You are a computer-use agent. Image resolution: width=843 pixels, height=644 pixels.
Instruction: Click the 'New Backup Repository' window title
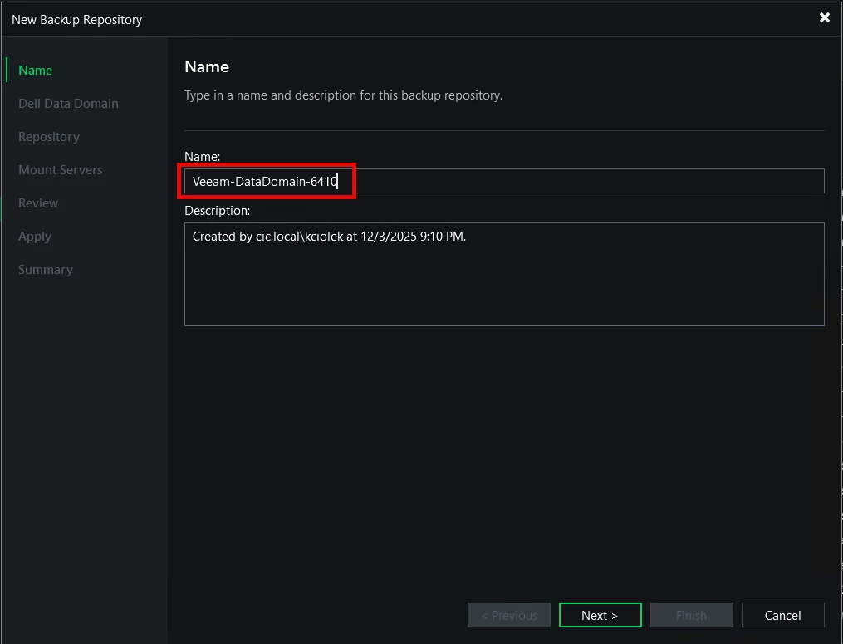click(x=77, y=20)
